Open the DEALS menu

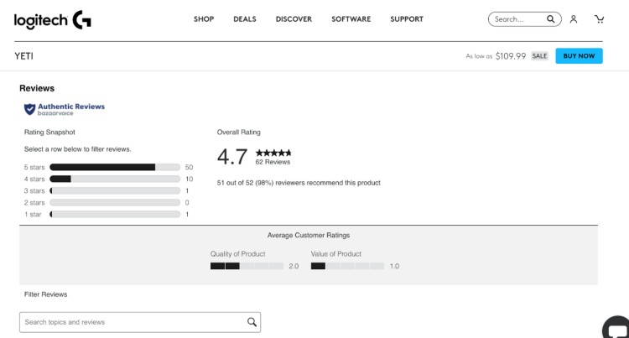(245, 19)
